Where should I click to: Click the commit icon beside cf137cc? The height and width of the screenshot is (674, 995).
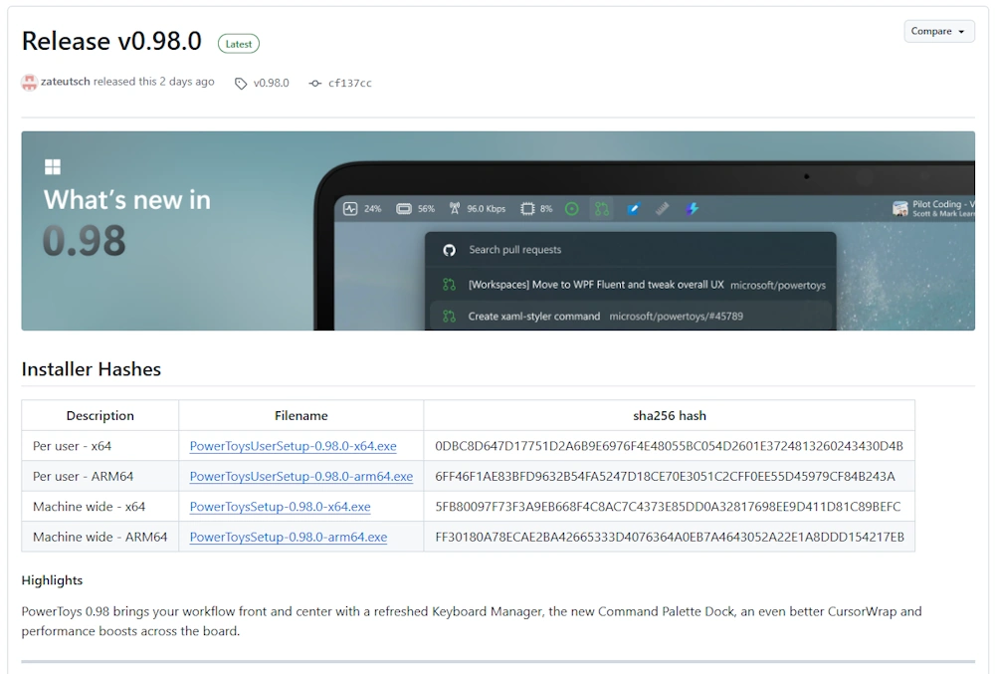315,84
